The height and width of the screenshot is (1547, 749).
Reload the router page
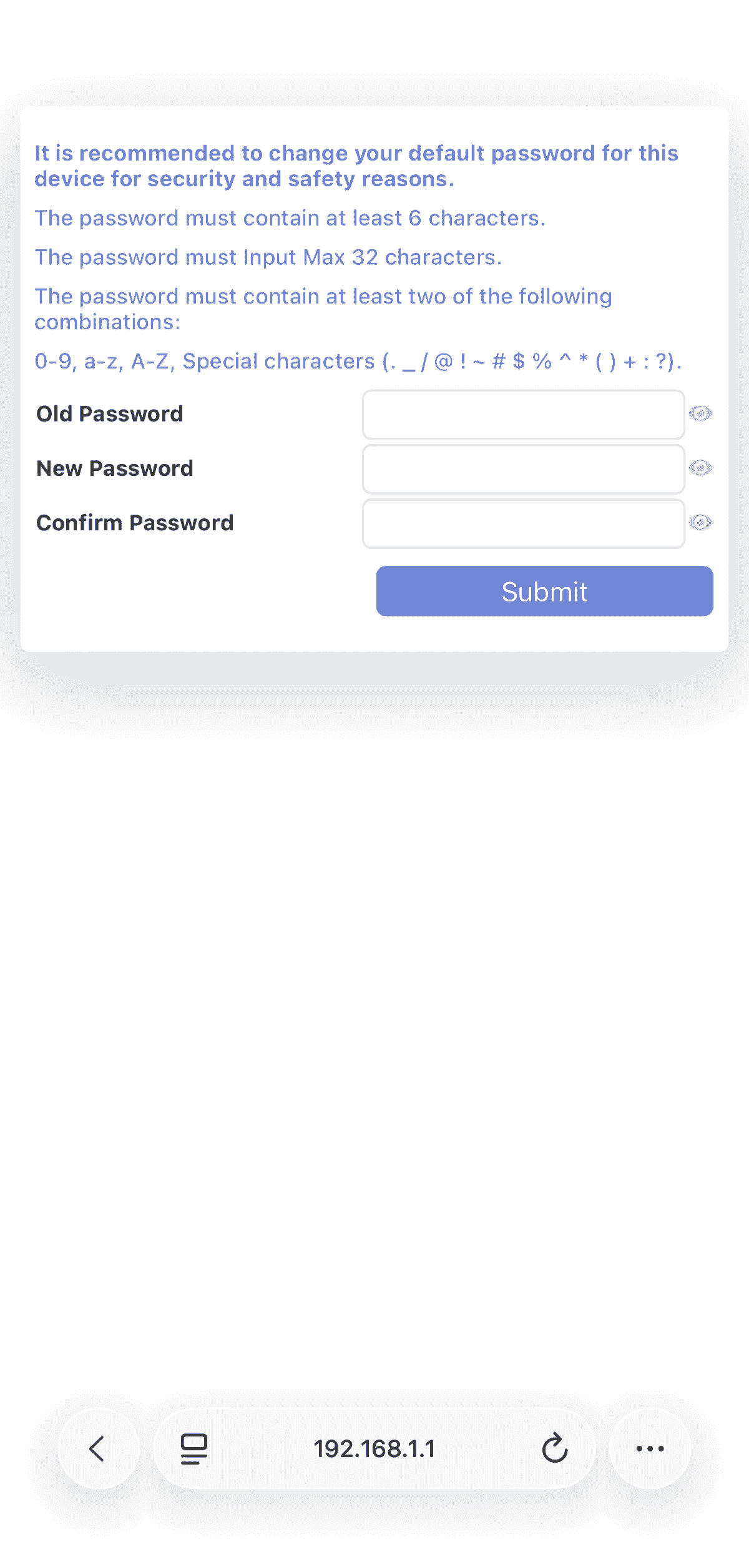tap(554, 1448)
